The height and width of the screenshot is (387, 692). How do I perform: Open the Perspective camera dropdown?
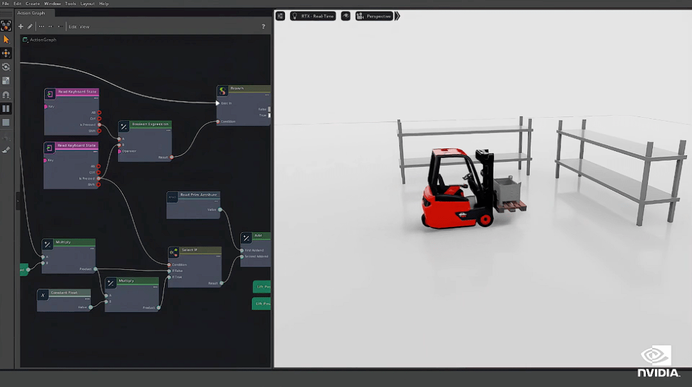pos(374,16)
